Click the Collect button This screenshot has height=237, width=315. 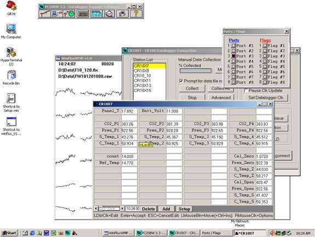192,88
